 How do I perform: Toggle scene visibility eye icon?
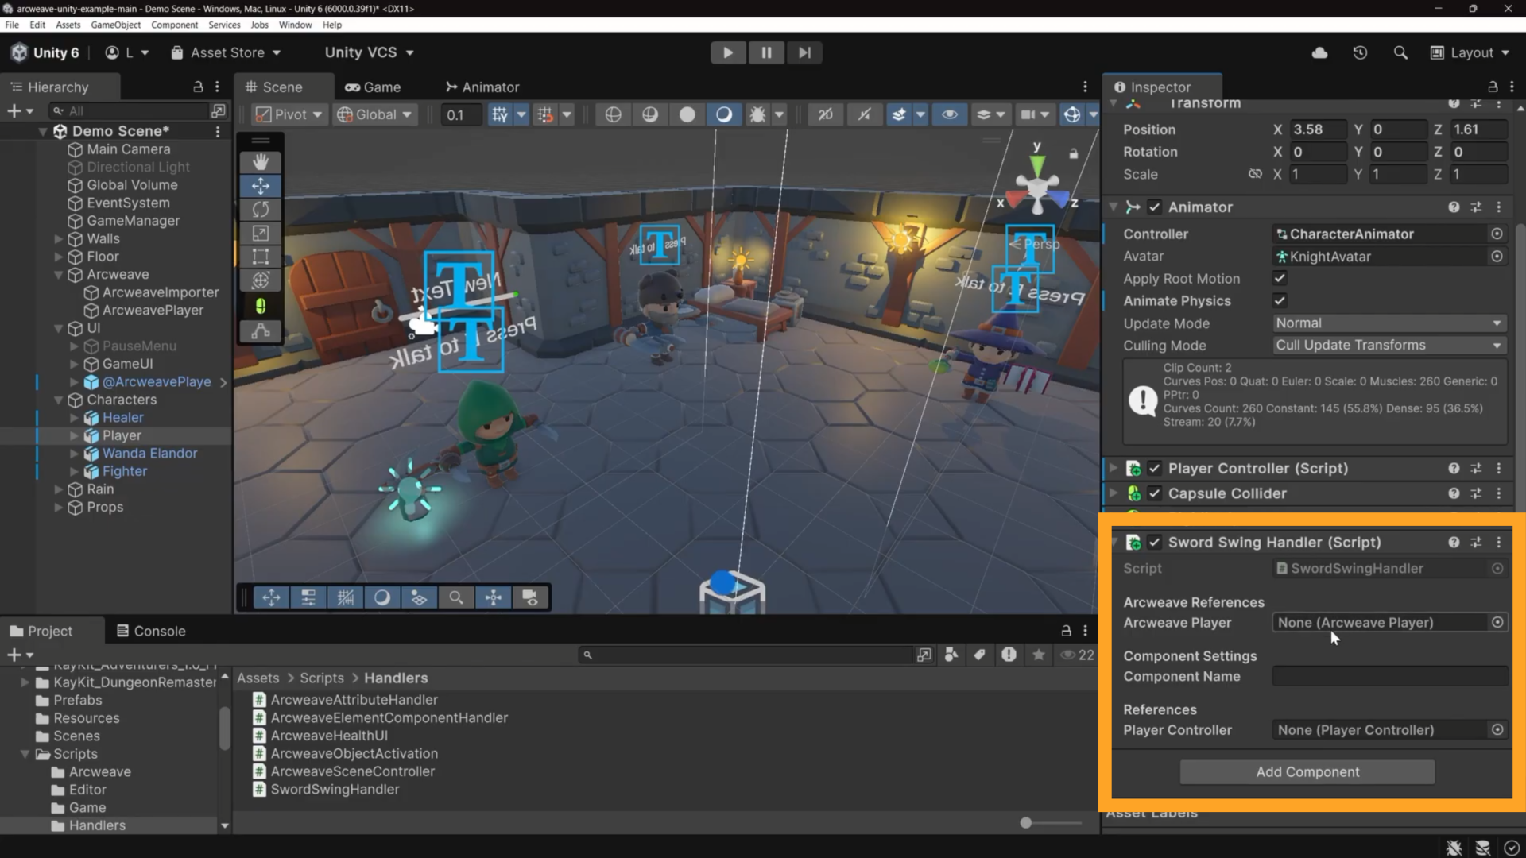950,114
